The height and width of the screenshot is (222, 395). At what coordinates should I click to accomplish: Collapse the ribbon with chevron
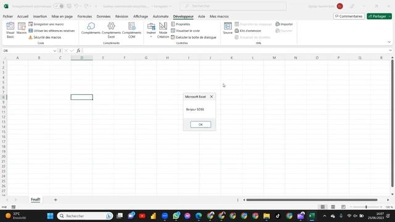[389, 42]
